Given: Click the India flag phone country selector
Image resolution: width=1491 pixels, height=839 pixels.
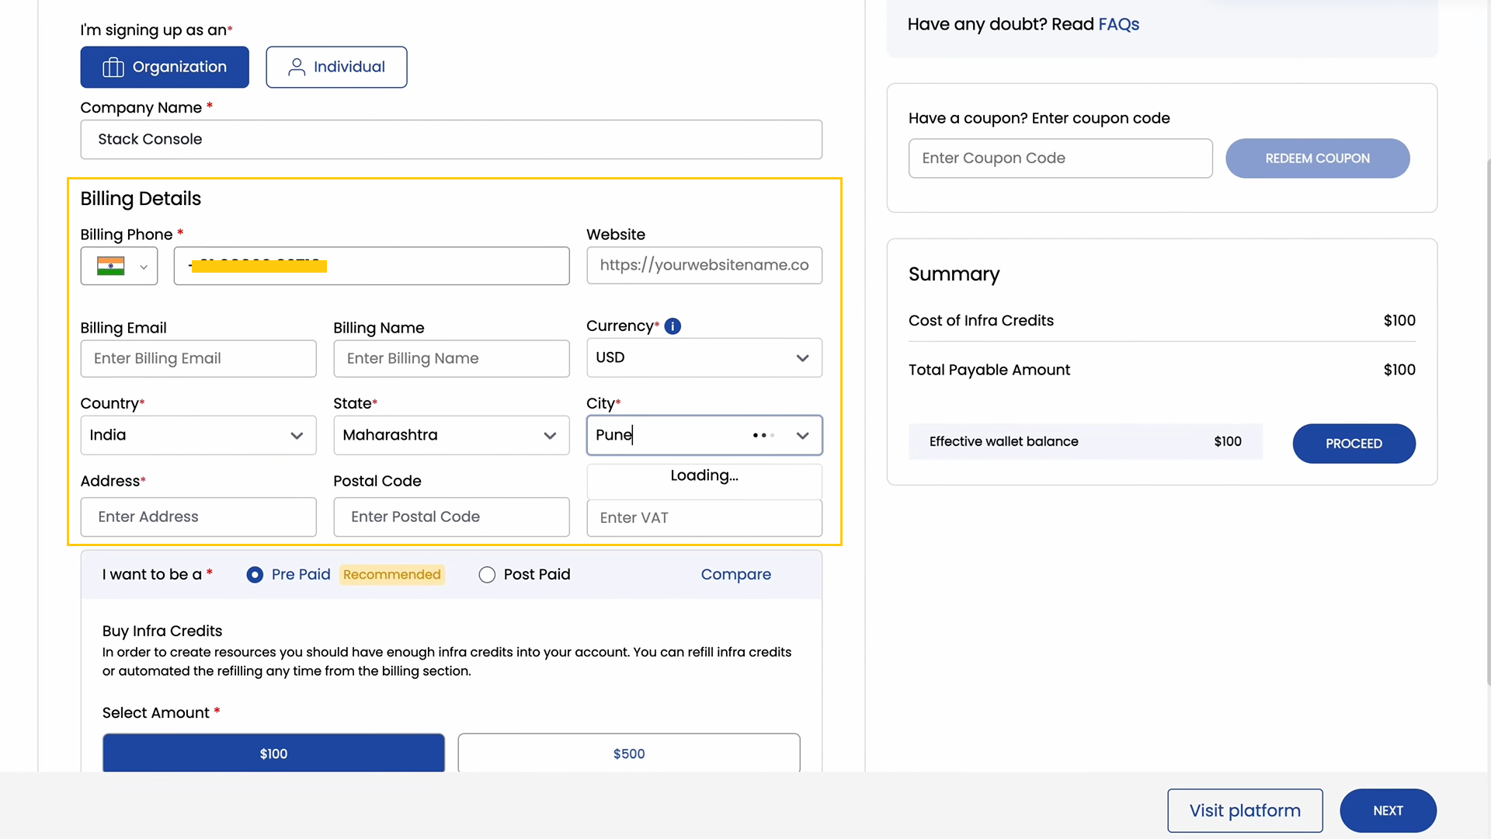Looking at the screenshot, I should coord(119,266).
